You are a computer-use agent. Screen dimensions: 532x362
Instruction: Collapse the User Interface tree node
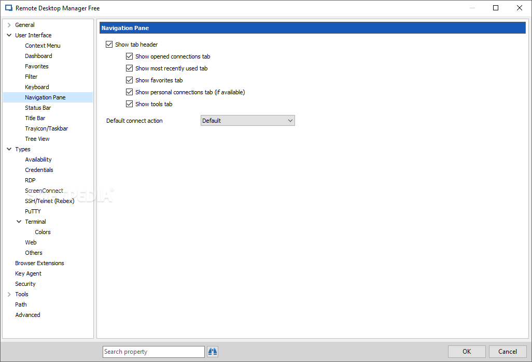pos(9,35)
